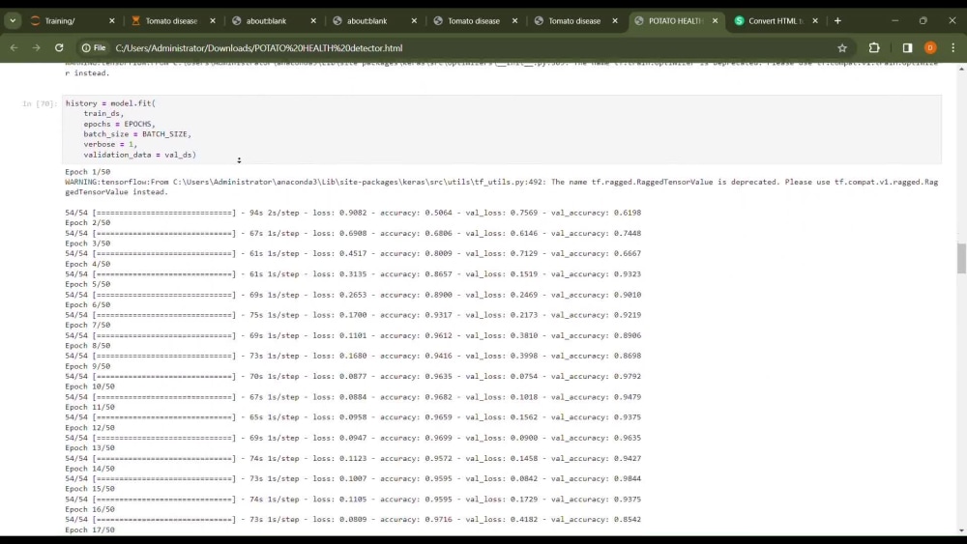Reload the current page
This screenshot has width=967, height=544.
coord(59,47)
